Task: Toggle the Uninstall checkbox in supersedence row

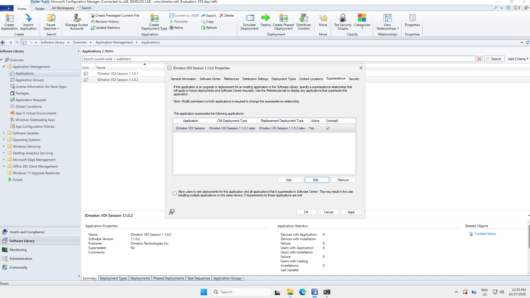Action: pos(328,128)
